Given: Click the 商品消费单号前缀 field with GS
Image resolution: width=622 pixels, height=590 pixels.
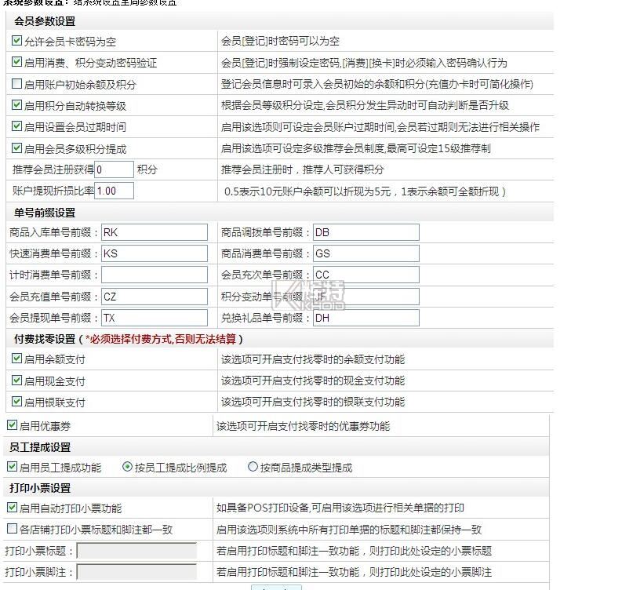Looking at the screenshot, I should pyautogui.click(x=366, y=253).
